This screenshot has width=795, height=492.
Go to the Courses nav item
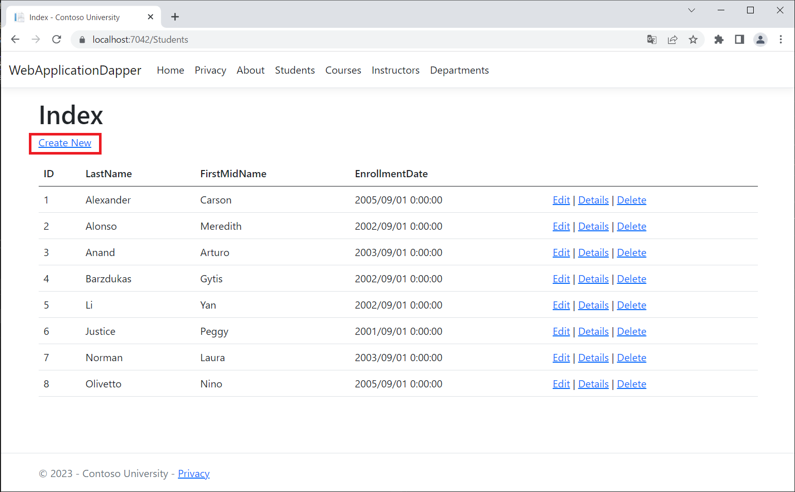(343, 71)
